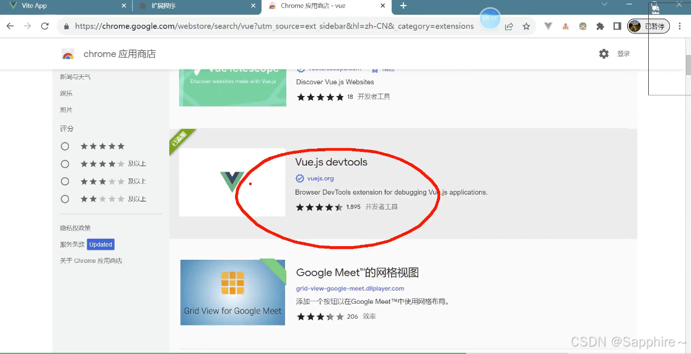Select the three stars 及以上 filter
This screenshot has height=354, width=691.
65,182
